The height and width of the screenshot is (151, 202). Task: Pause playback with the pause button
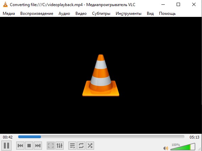tap(6, 146)
